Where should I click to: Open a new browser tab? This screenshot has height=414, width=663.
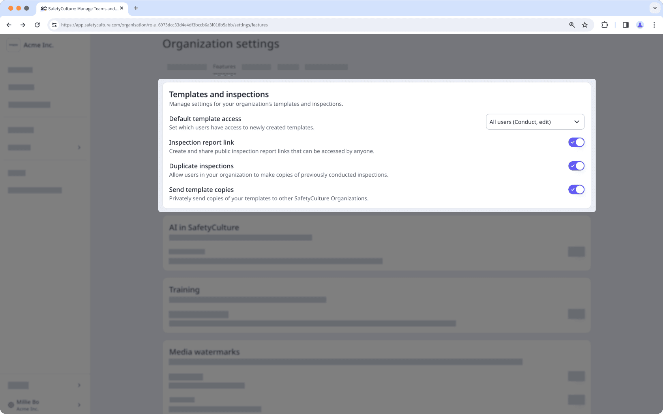tap(136, 8)
